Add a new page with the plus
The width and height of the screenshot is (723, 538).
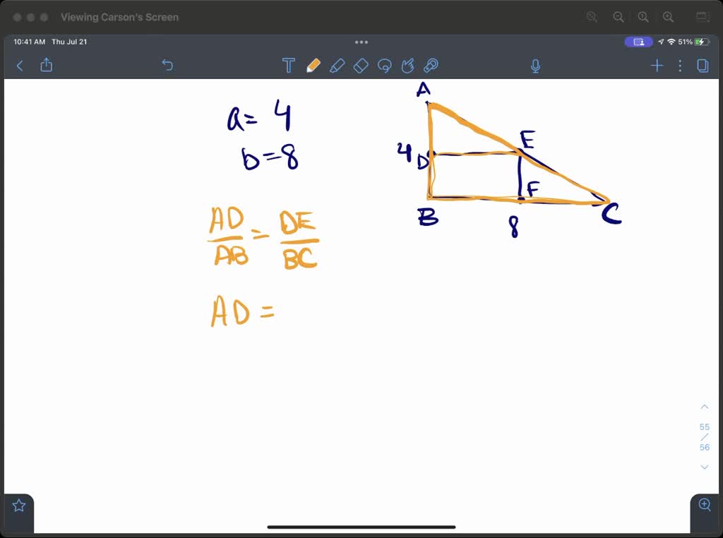click(657, 65)
